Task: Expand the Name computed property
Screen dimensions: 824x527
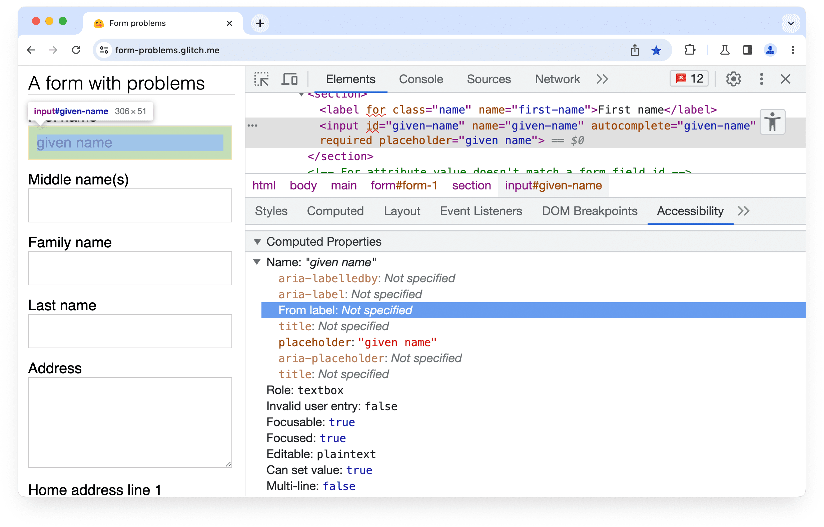Action: click(259, 262)
